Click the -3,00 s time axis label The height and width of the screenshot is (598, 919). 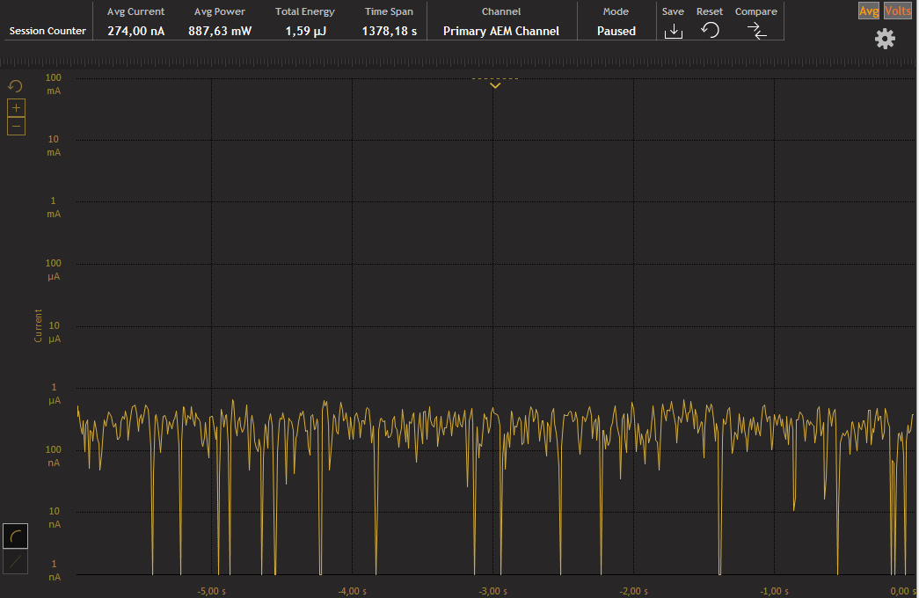[492, 591]
